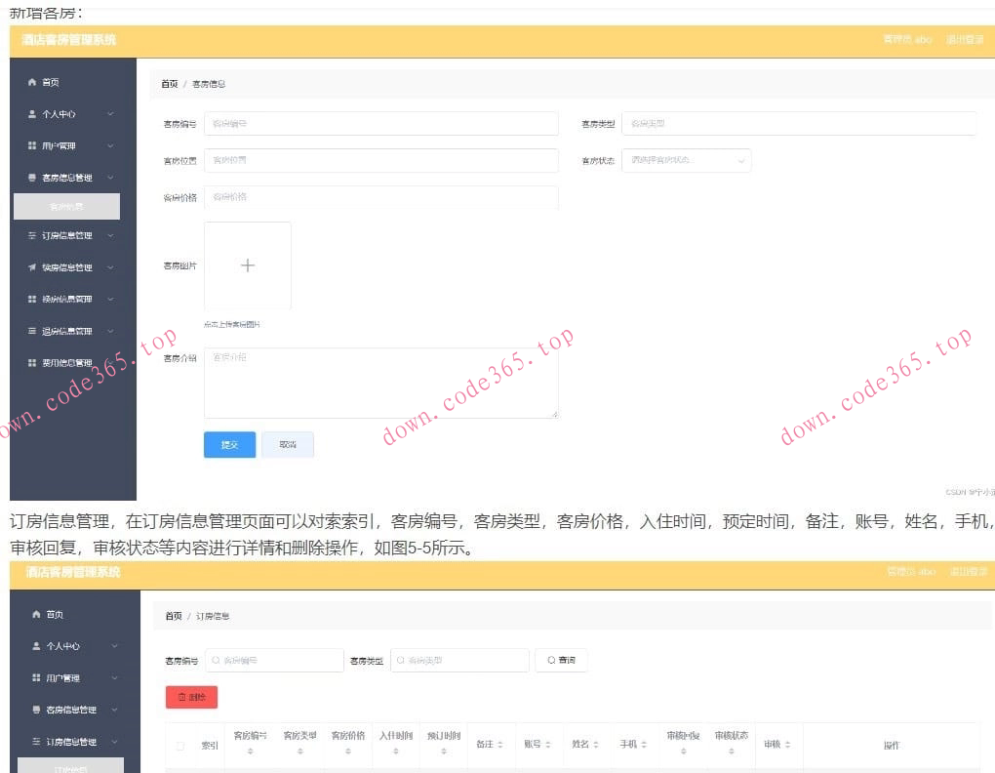The height and width of the screenshot is (773, 995).
Task: Click the 操作 column header
Action: [x=892, y=746]
